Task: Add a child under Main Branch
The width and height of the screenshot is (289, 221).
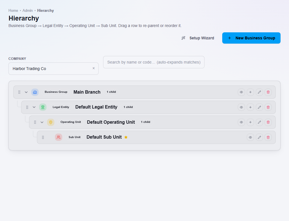Action: pos(250,92)
